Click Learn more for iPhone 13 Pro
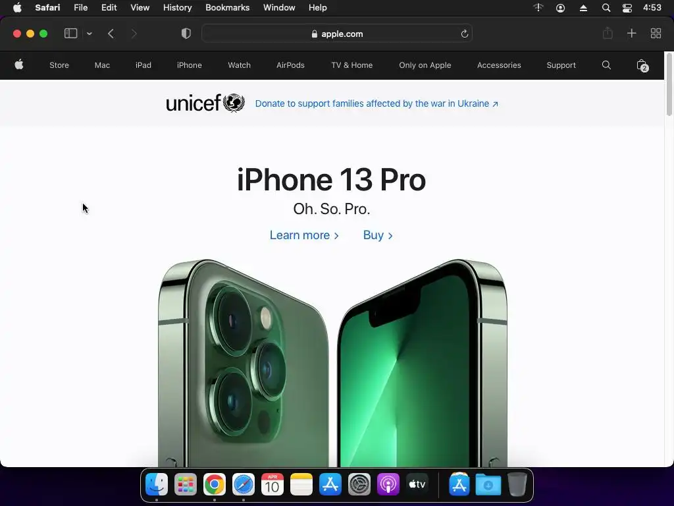The height and width of the screenshot is (506, 674). (x=304, y=235)
